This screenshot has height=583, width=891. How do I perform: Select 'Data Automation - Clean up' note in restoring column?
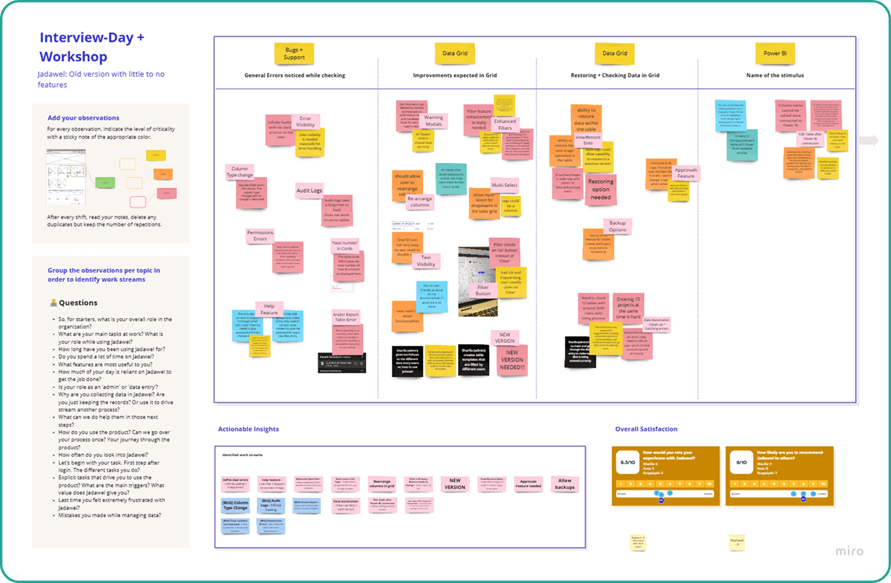tap(657, 324)
